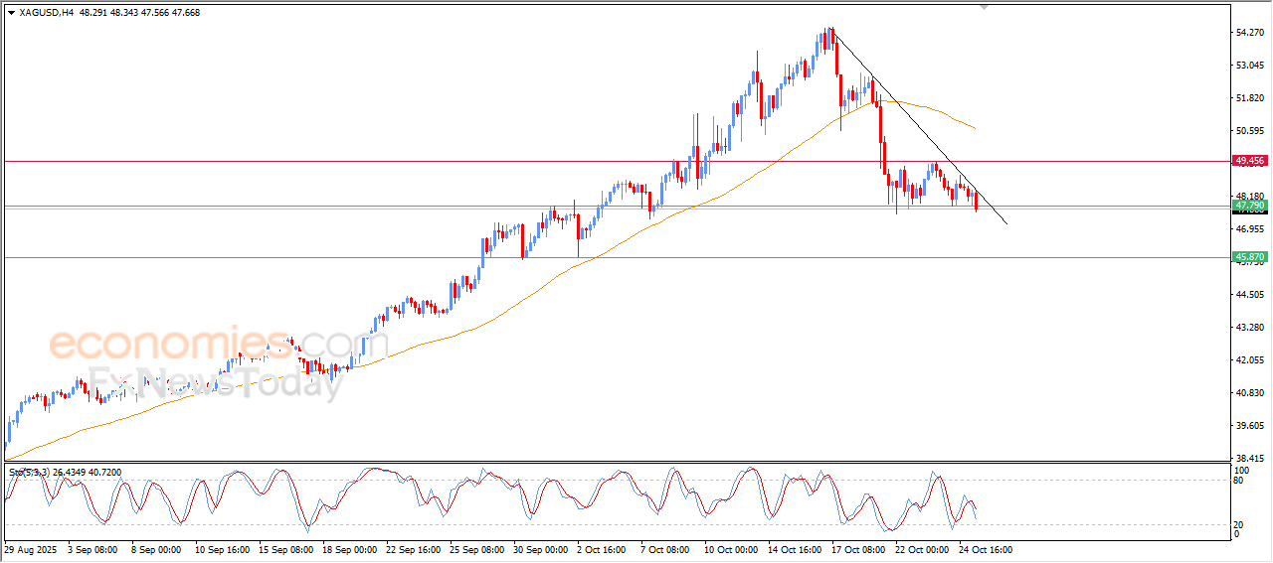Click the 8 Sep 00:00 time label
The image size is (1273, 563).
[156, 548]
